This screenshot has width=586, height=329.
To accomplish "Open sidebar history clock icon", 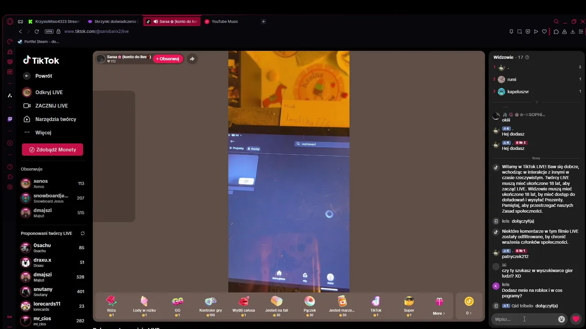I will (10, 167).
